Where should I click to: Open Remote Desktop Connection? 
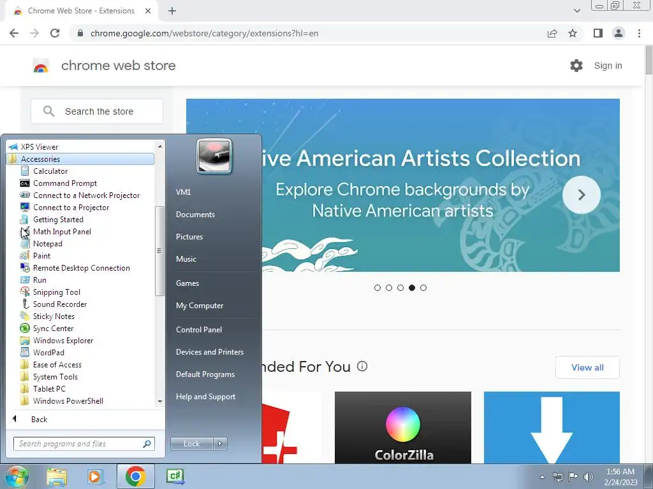tap(81, 267)
